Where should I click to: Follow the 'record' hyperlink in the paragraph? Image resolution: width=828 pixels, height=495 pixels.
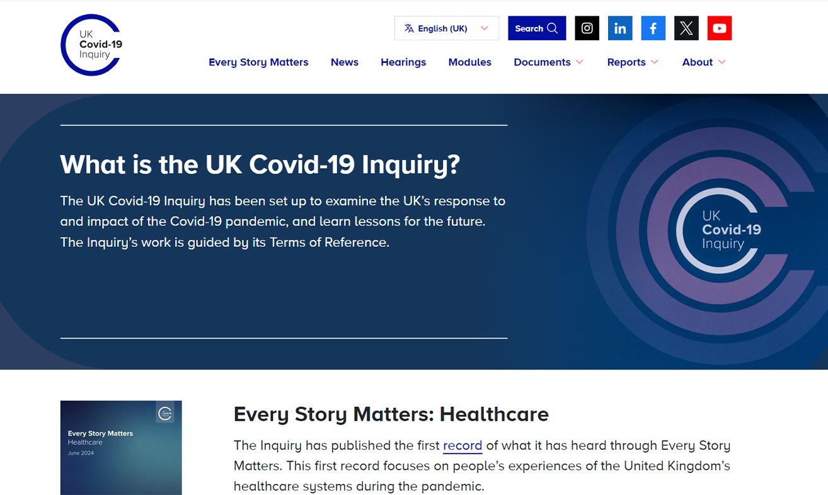462,445
